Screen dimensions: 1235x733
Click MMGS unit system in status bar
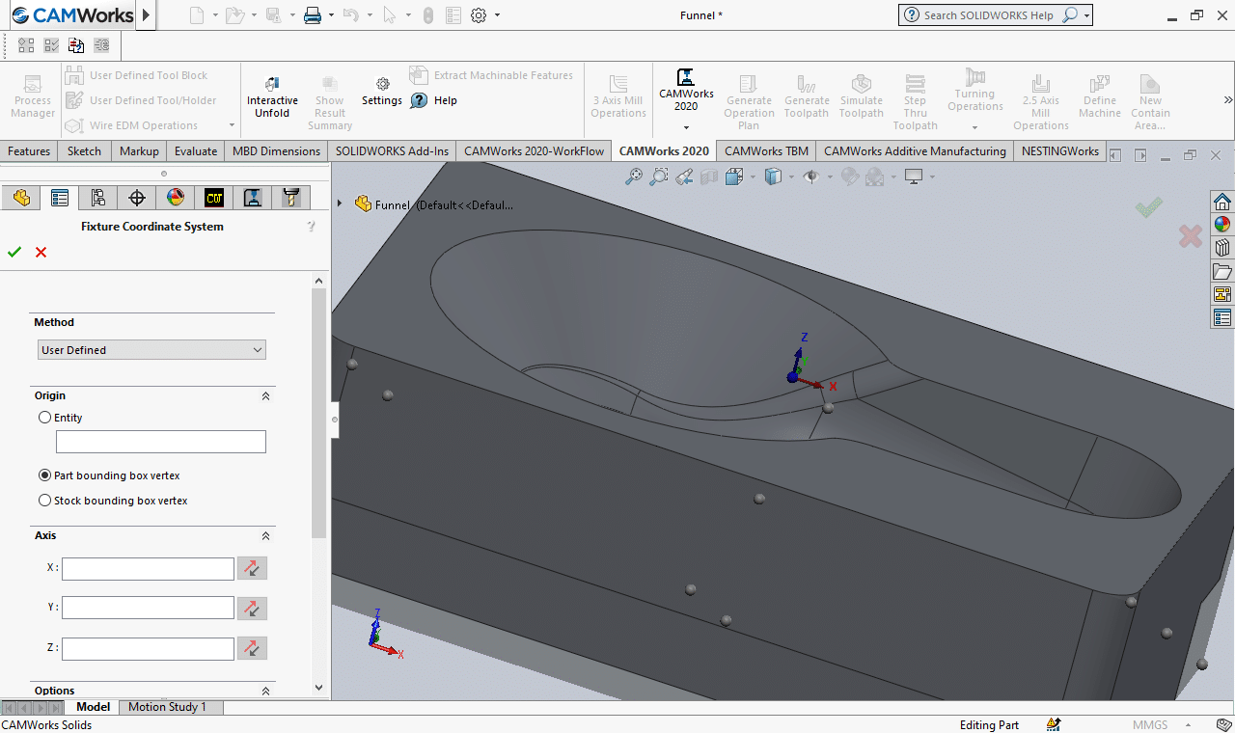pos(1149,725)
